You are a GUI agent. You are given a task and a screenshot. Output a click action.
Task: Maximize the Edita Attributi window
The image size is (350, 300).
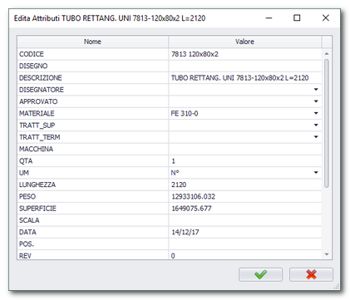(x=297, y=18)
